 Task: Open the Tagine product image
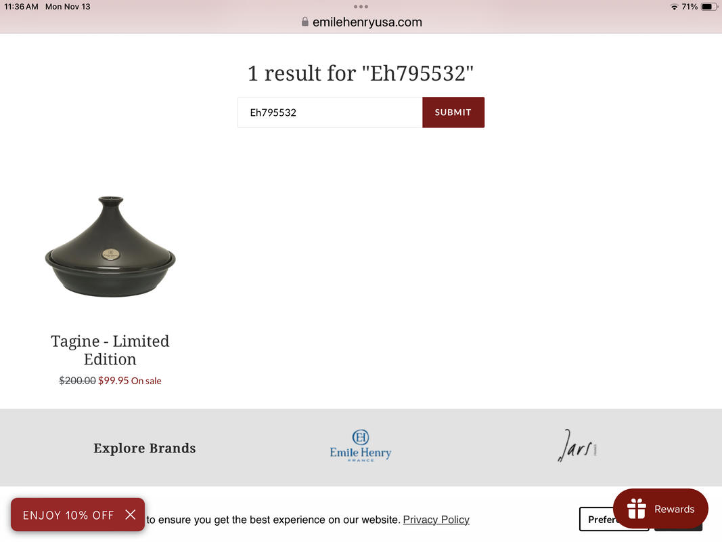110,247
